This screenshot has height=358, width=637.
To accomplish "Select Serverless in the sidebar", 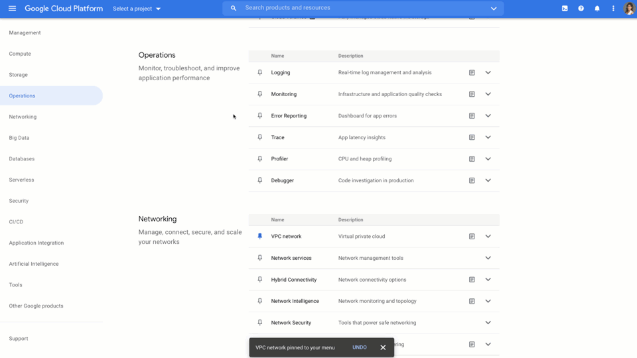I will click(x=21, y=180).
